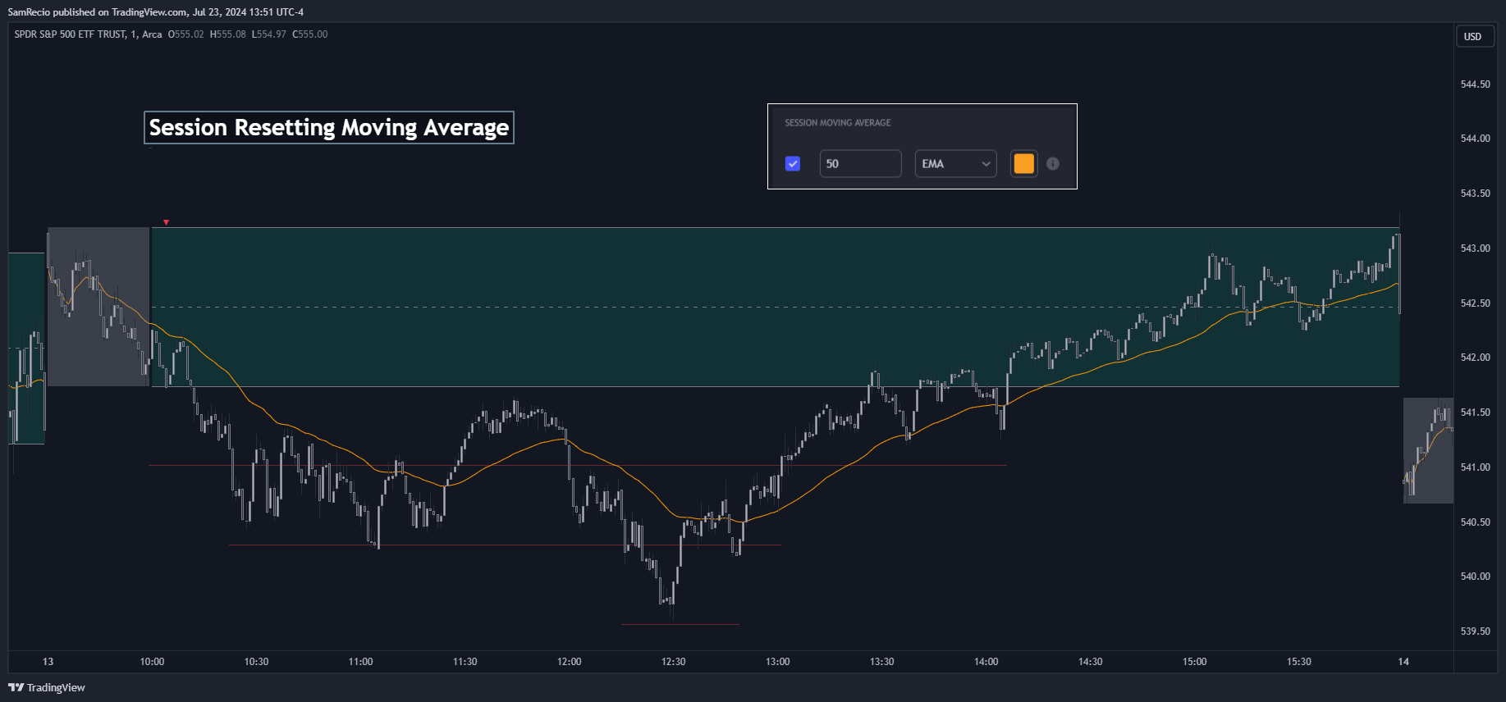Click the 14:30 time axis label

(1090, 662)
